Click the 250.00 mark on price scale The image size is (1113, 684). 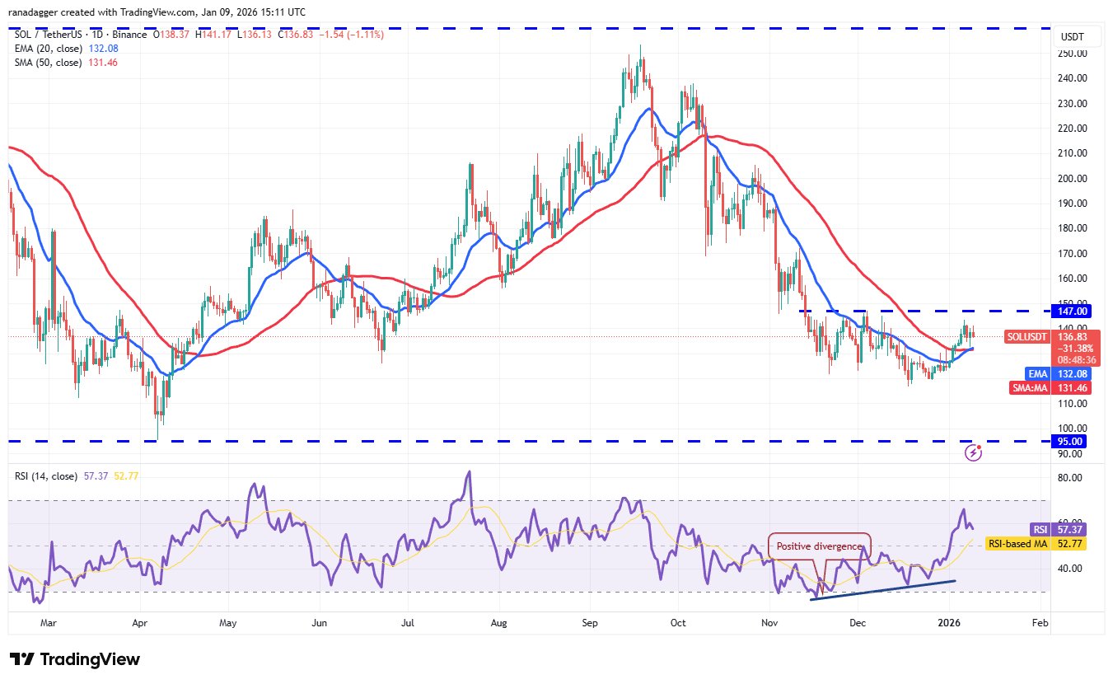coord(1073,54)
